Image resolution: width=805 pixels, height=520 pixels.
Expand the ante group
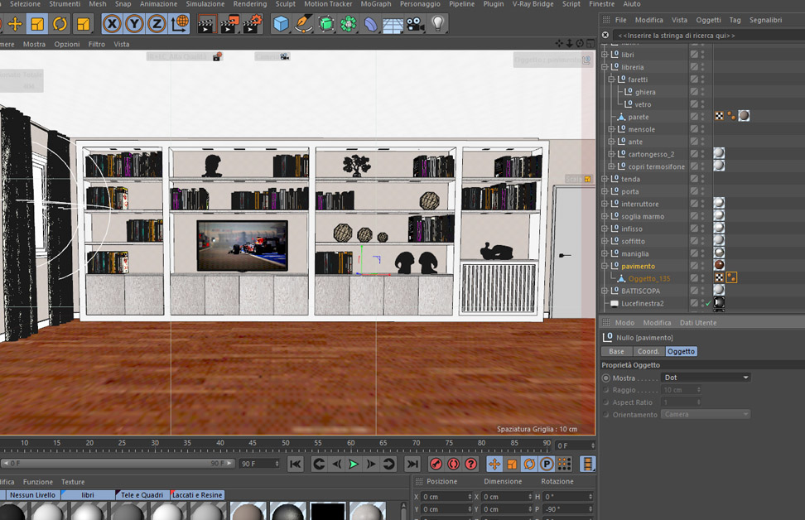[611, 141]
